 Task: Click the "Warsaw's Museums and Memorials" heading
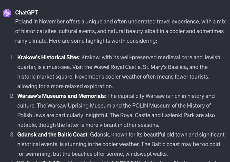(61, 96)
